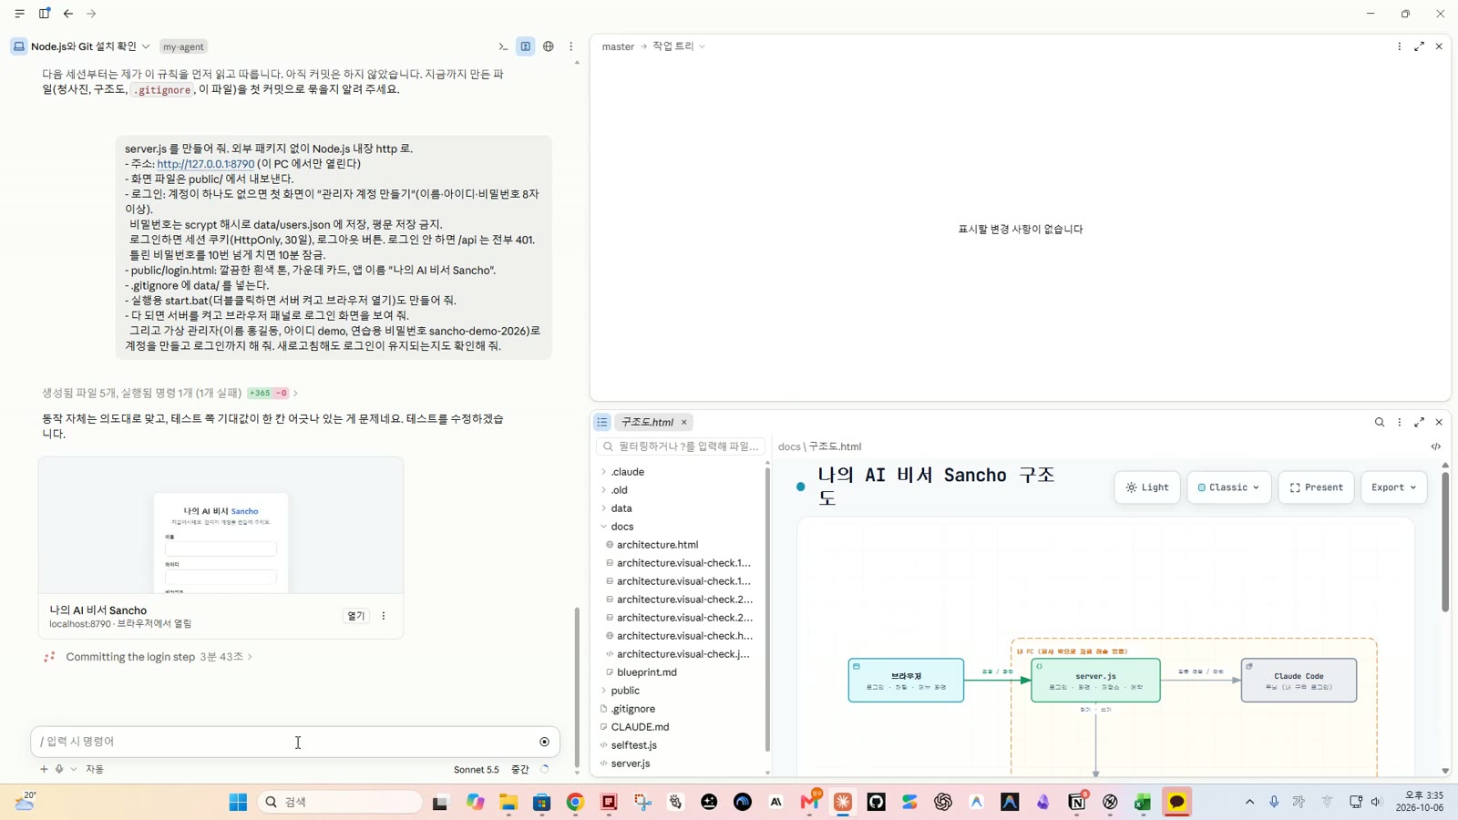Image resolution: width=1458 pixels, height=820 pixels.
Task: Open the terminal panel icon
Action: point(503,46)
